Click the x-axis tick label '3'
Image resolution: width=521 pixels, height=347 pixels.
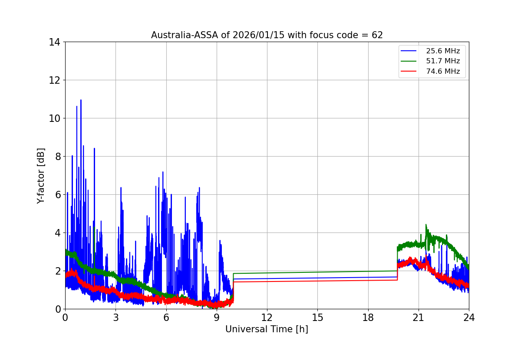click(x=115, y=318)
